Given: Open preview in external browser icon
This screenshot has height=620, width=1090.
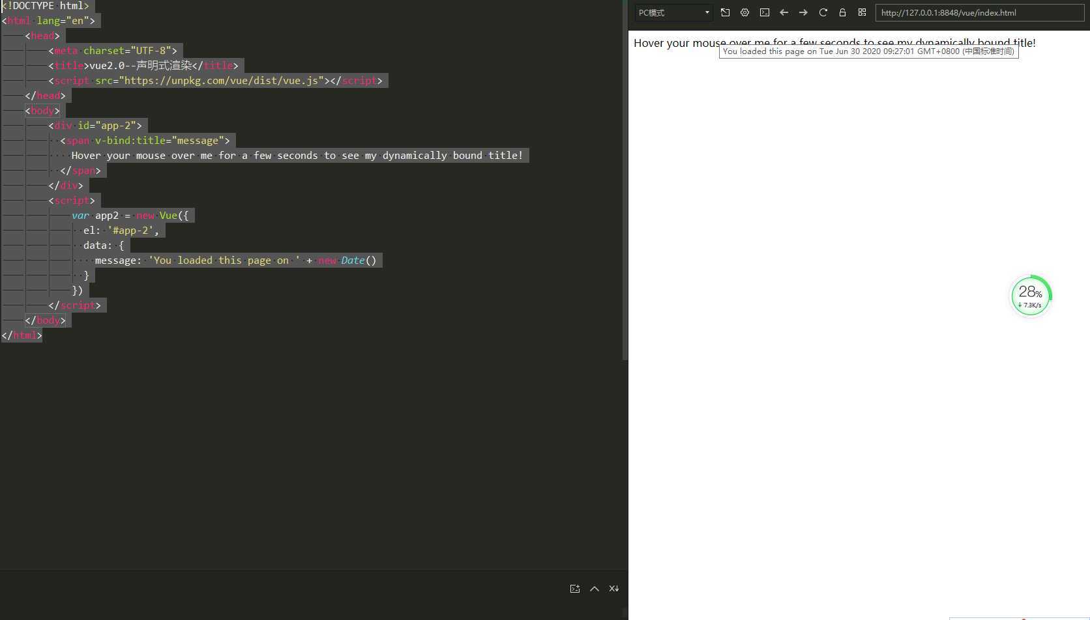Looking at the screenshot, I should [x=725, y=12].
